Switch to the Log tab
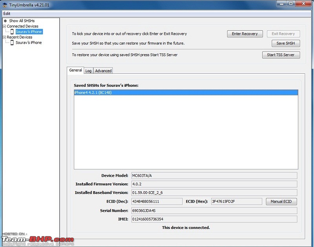Image resolution: width=314 pixels, height=247 pixels. click(88, 71)
